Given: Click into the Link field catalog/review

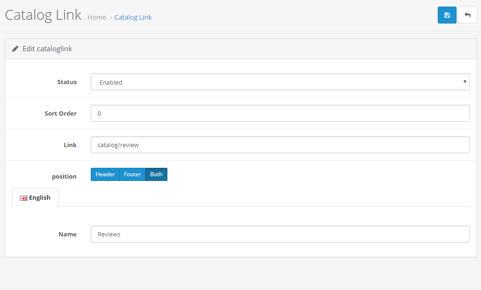Looking at the screenshot, I should point(280,145).
